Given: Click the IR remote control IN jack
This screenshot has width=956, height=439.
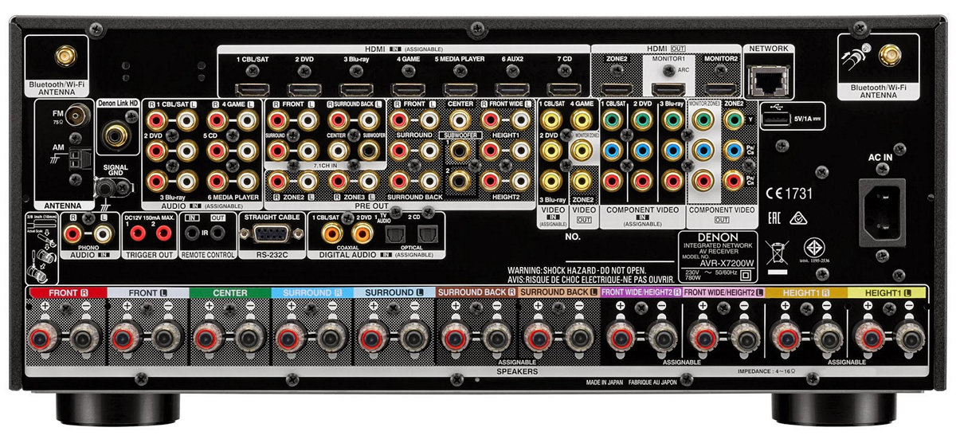Looking at the screenshot, I should click(x=192, y=233).
